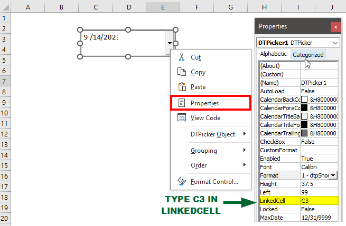This screenshot has height=226, width=346.
Task: Choose Paste from the context menu
Action: (x=211, y=87)
